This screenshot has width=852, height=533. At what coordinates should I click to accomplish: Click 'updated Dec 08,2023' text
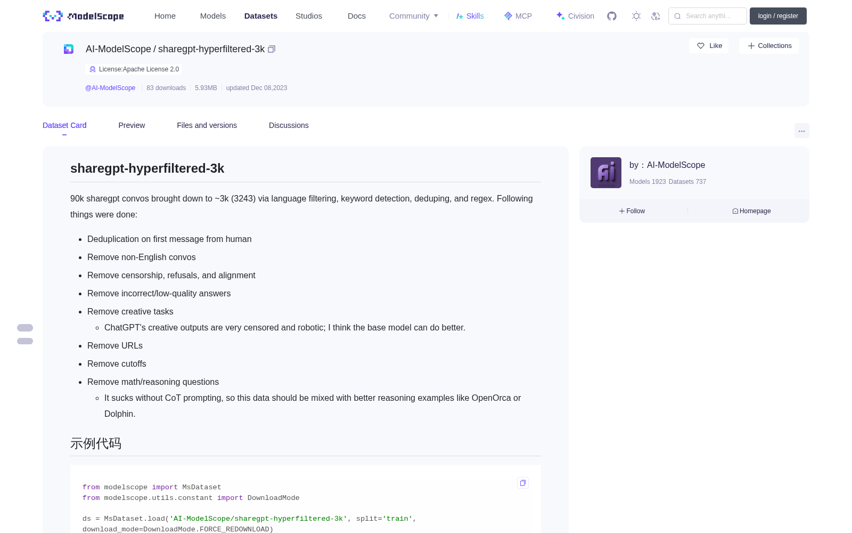(x=257, y=88)
